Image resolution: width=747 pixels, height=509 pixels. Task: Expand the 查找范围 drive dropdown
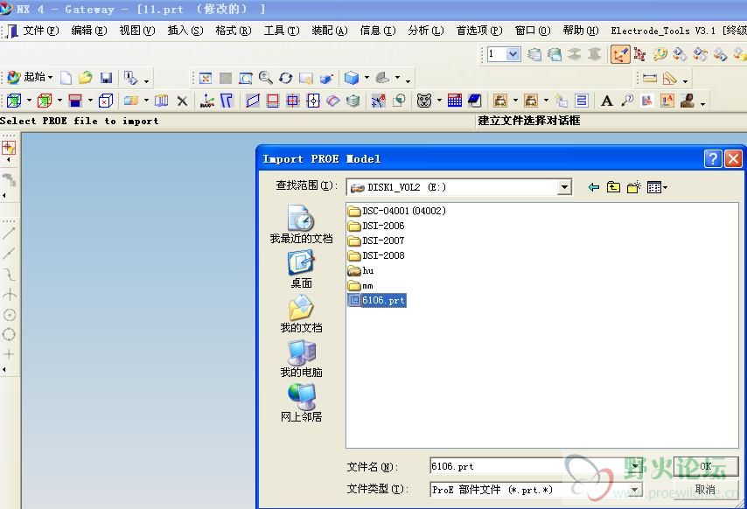pyautogui.click(x=564, y=187)
